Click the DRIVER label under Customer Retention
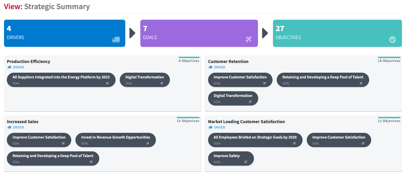The image size is (404, 181). [x=220, y=67]
